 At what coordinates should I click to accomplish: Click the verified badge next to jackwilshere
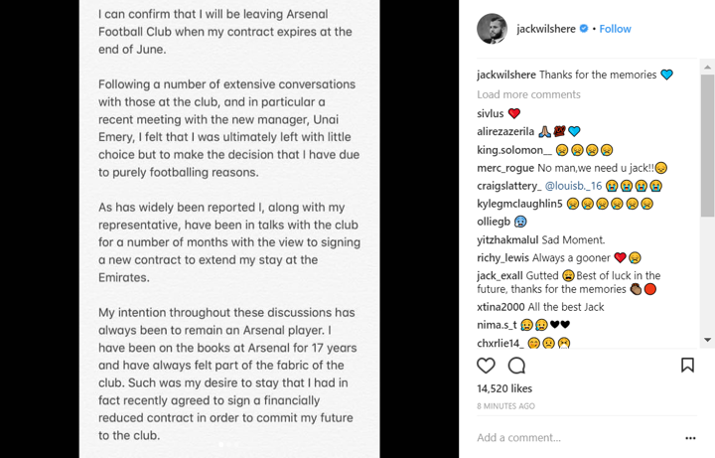click(584, 29)
